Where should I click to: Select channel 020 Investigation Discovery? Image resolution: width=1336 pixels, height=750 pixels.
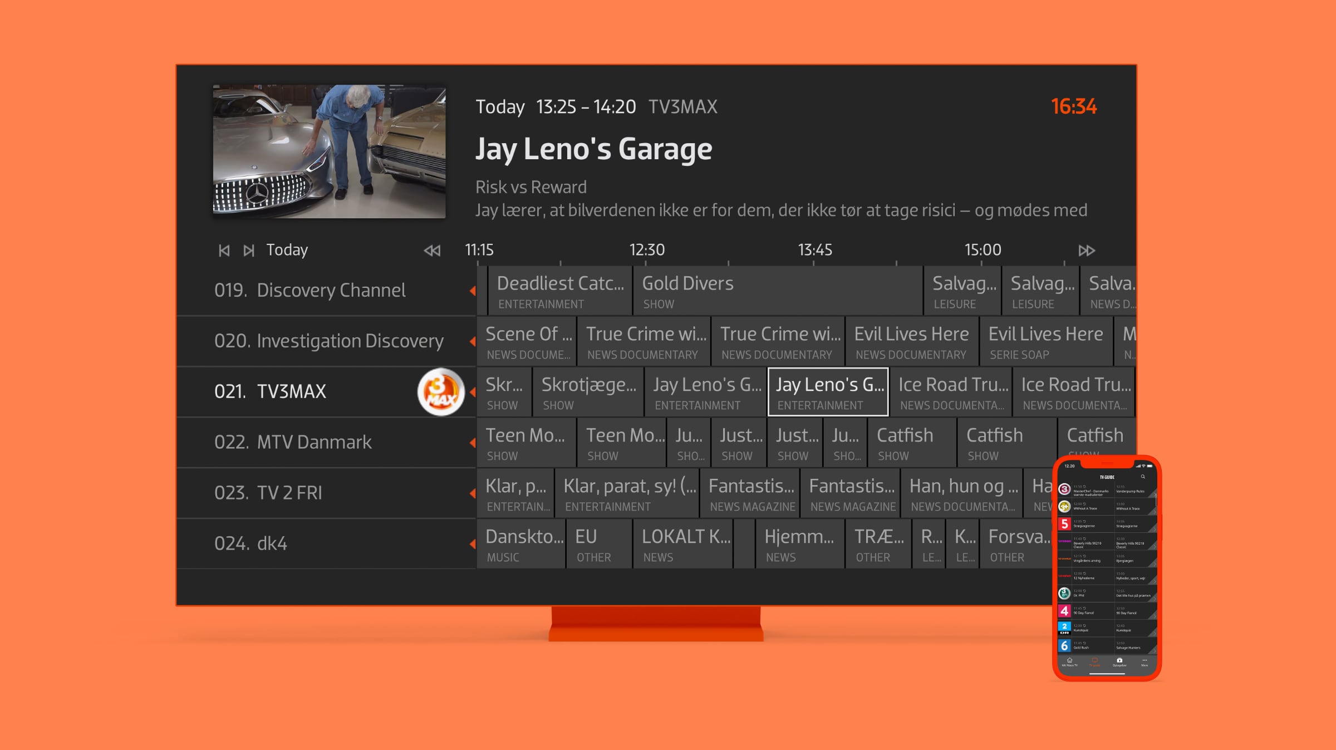coord(326,341)
